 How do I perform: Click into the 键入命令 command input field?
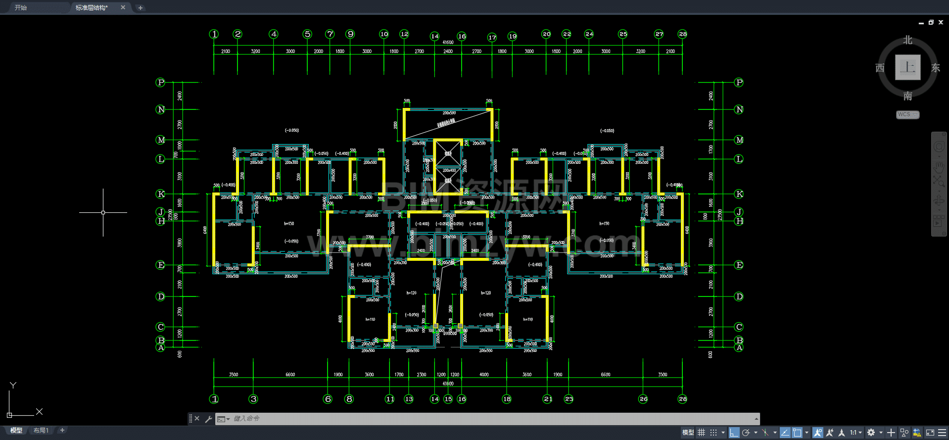pyautogui.click(x=445, y=419)
